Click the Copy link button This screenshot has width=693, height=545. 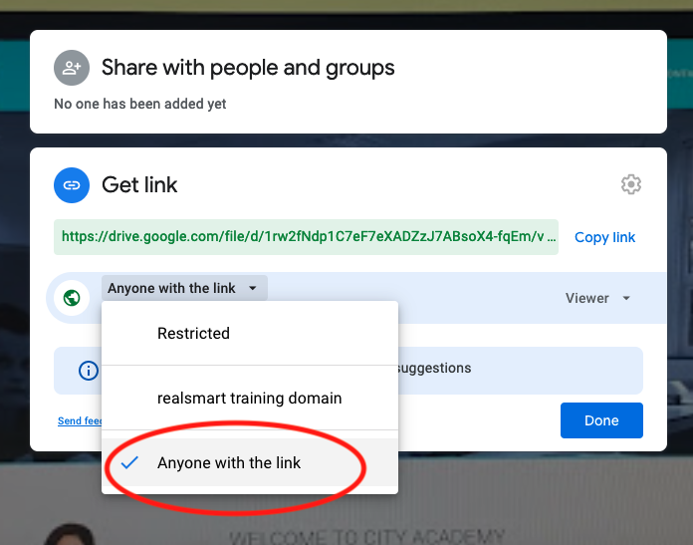point(604,237)
